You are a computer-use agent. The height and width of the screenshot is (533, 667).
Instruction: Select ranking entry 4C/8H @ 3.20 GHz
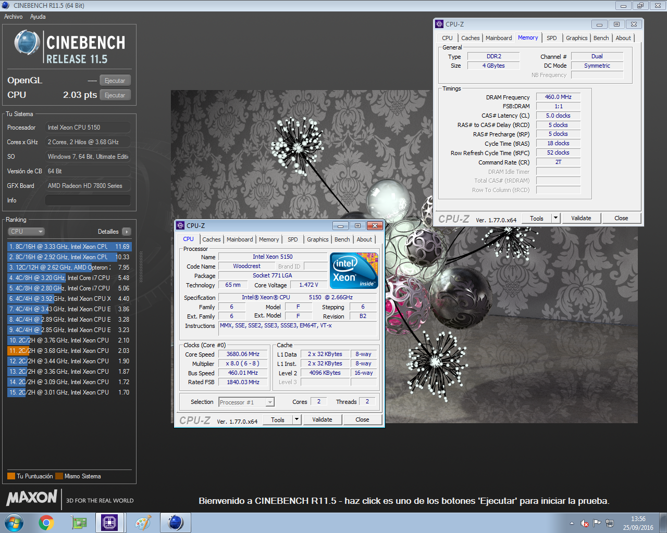pos(69,278)
